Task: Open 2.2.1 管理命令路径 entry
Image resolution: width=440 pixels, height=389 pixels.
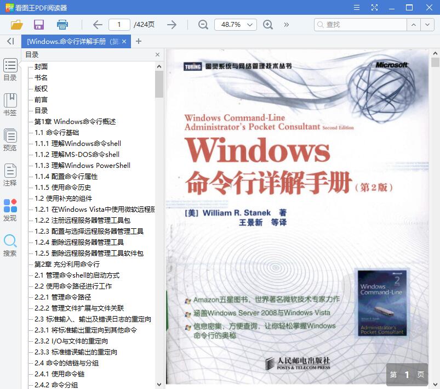Action: [x=62, y=297]
